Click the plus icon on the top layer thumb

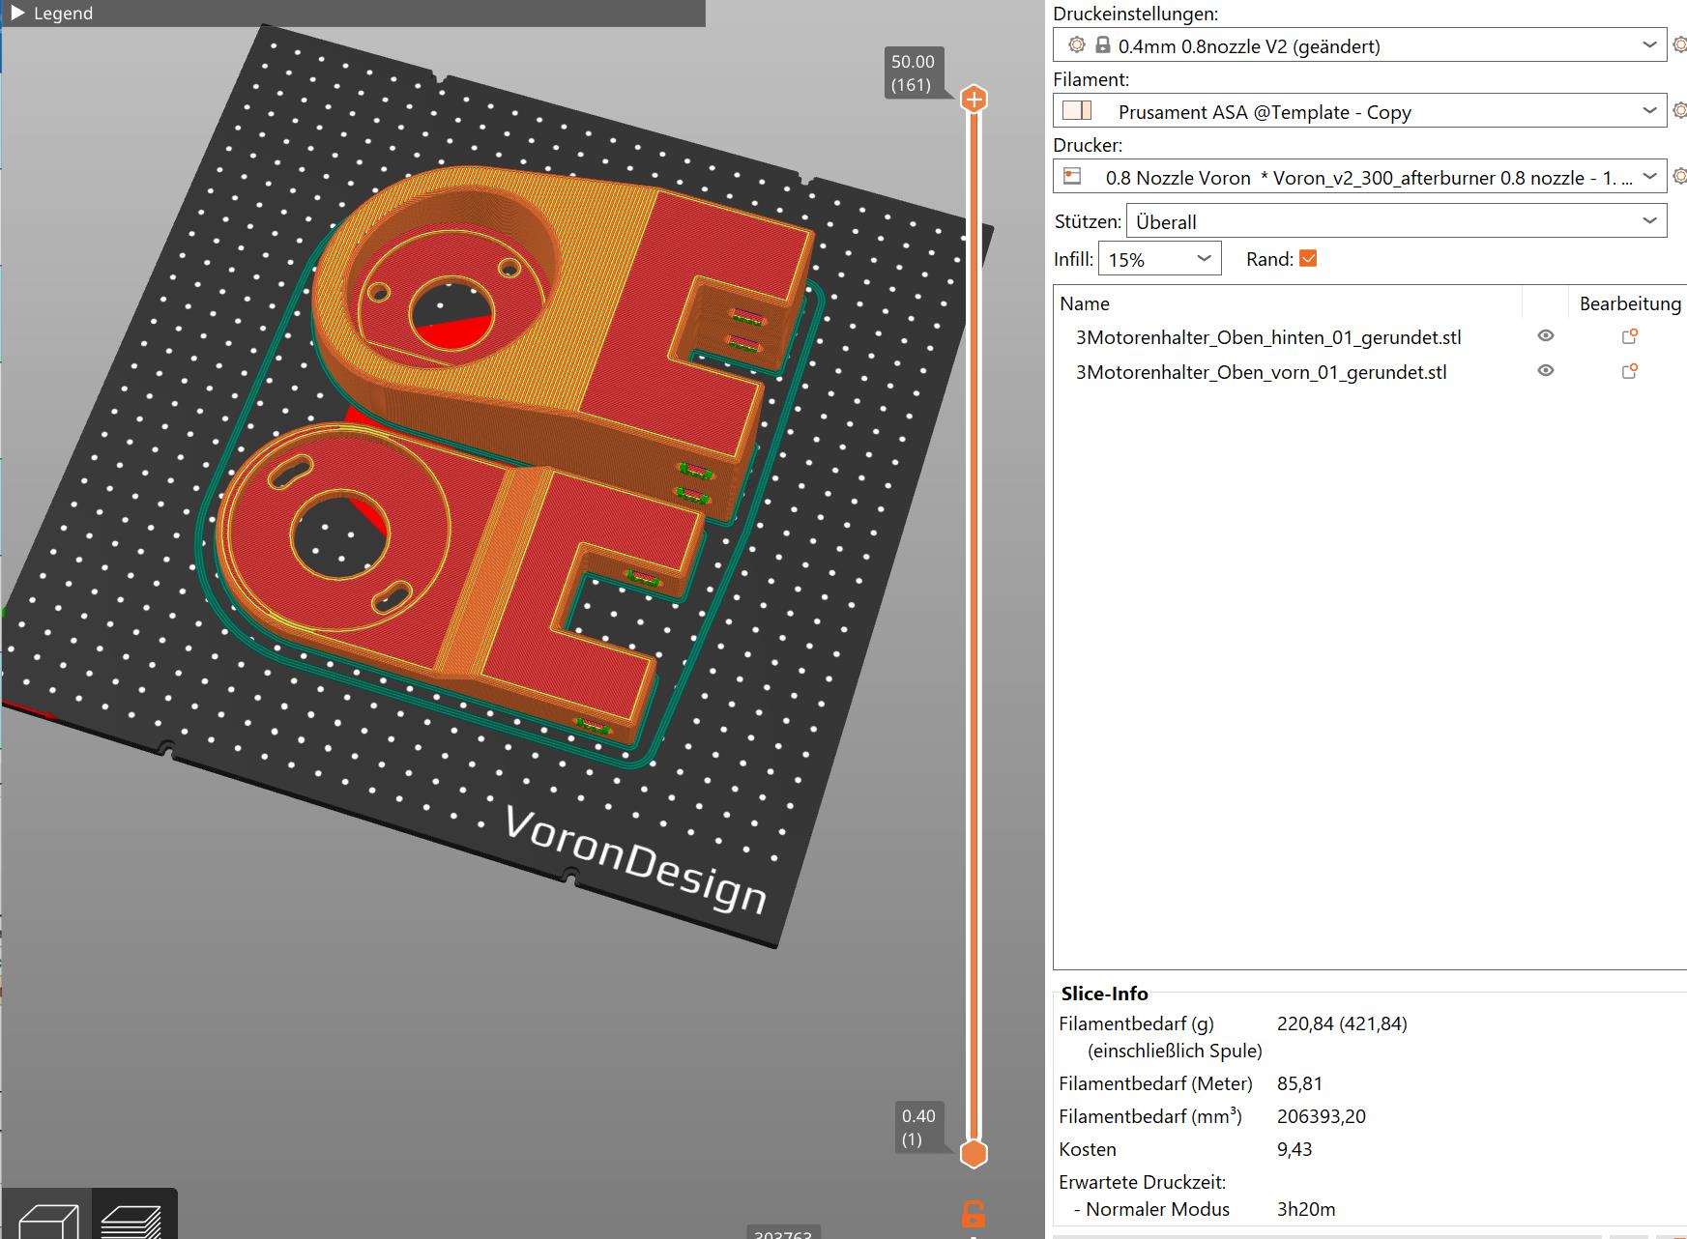pyautogui.click(x=974, y=99)
